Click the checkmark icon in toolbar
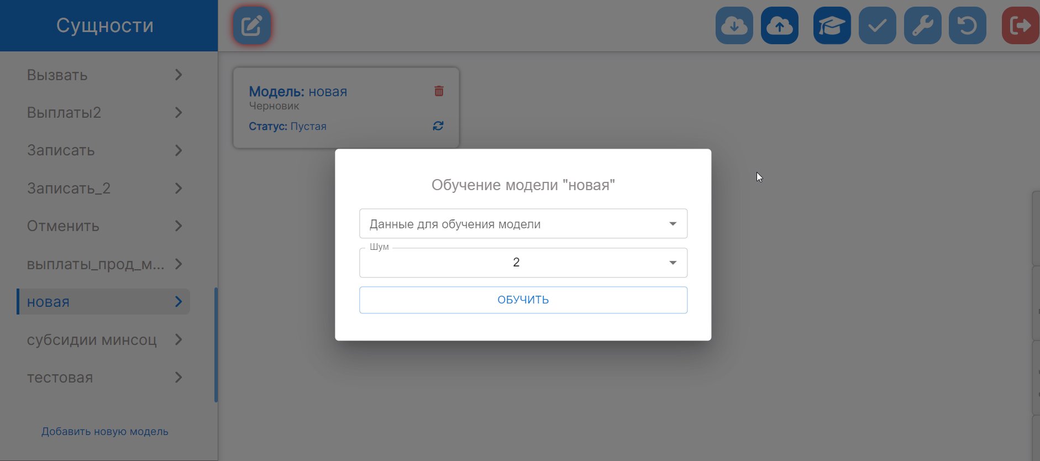The image size is (1040, 461). coord(877,25)
